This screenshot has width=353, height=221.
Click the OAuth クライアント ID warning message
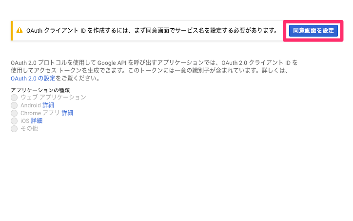(x=152, y=30)
